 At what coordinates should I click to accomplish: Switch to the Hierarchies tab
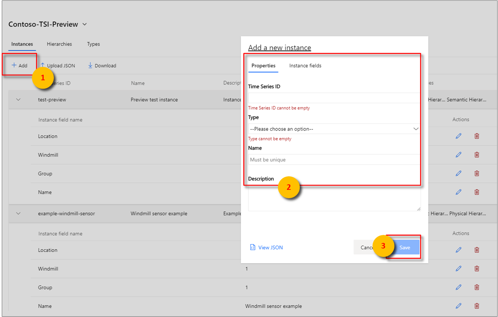(x=59, y=44)
